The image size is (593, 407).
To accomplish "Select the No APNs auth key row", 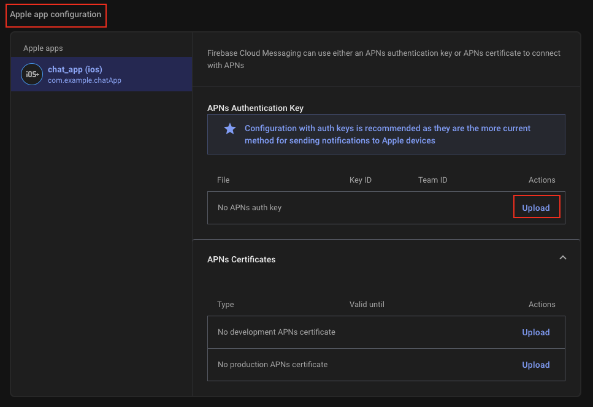I will pyautogui.click(x=250, y=208).
